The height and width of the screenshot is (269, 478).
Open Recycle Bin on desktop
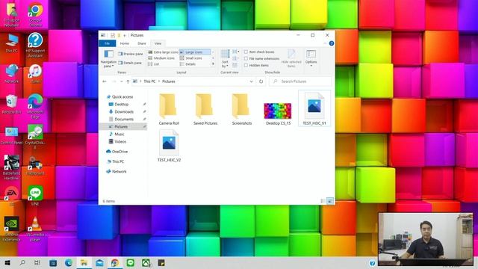[11, 105]
